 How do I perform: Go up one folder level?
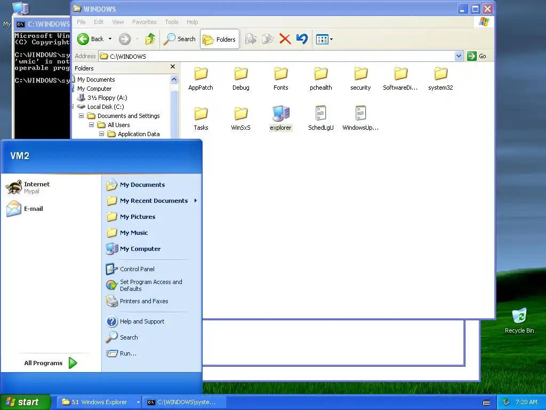pyautogui.click(x=150, y=39)
